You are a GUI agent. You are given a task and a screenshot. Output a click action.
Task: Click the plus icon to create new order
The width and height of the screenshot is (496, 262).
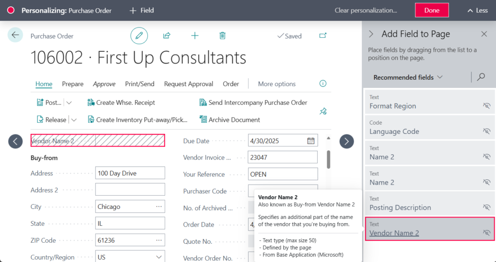(195, 35)
